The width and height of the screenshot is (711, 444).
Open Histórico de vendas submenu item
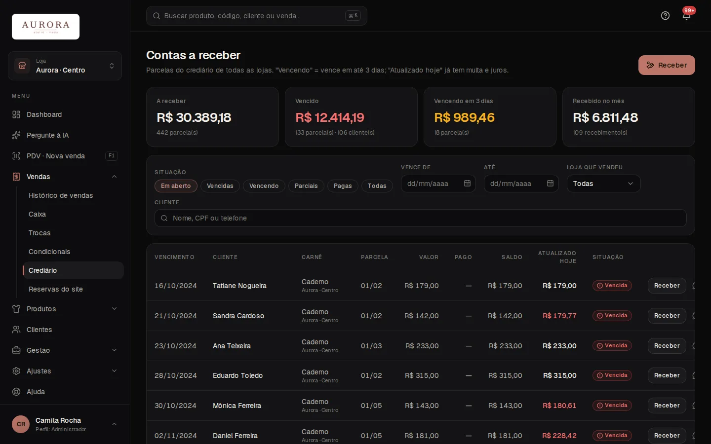[x=61, y=195]
